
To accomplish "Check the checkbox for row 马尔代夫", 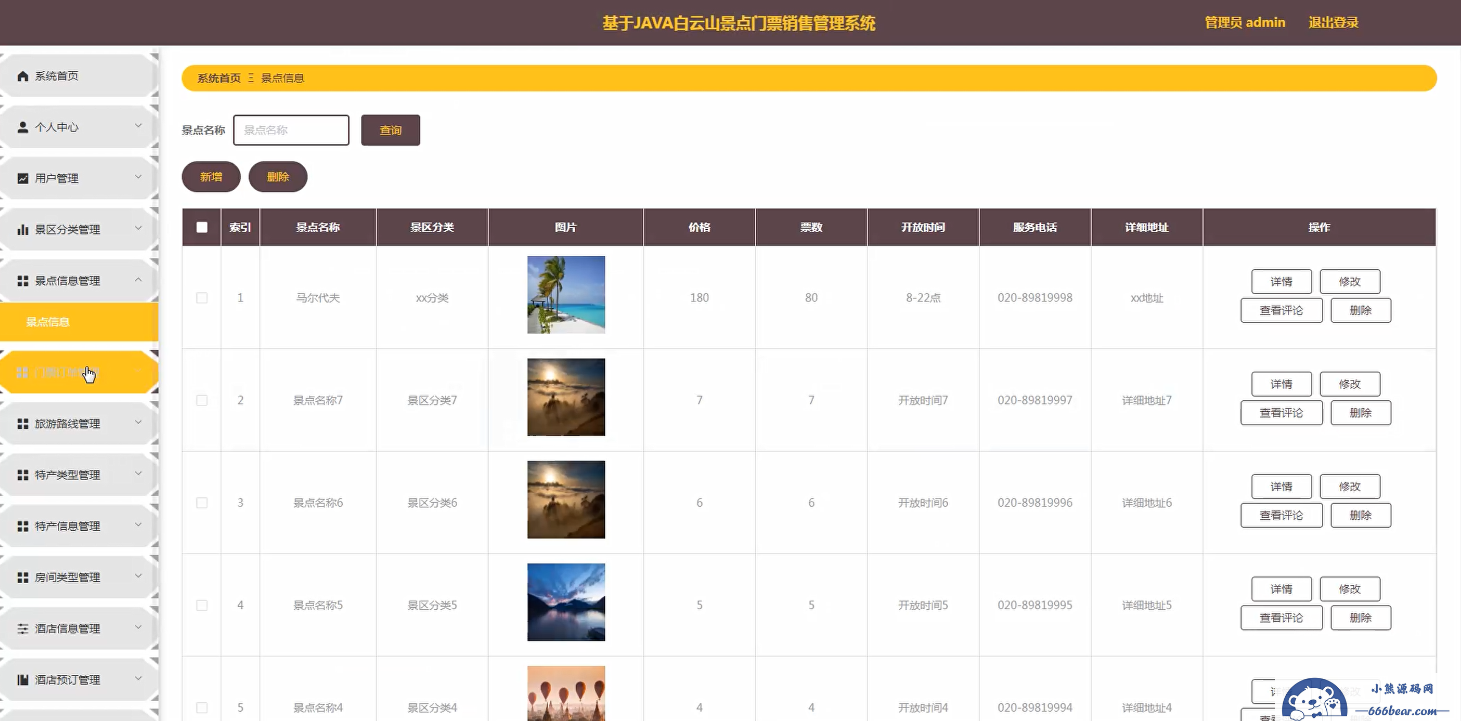I will point(202,298).
